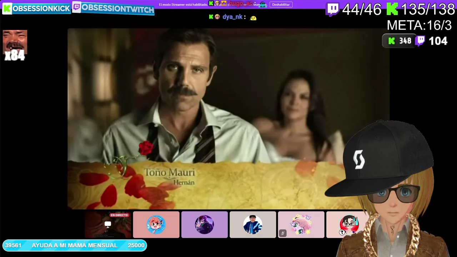Click the Kick logo beside OBSESSIONKICK
This screenshot has width=457, height=257.
tap(7, 9)
